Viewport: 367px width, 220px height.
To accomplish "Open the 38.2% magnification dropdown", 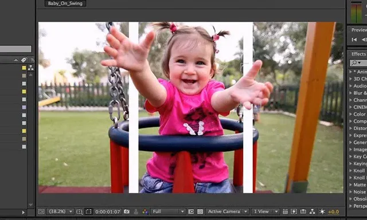I will [60, 211].
